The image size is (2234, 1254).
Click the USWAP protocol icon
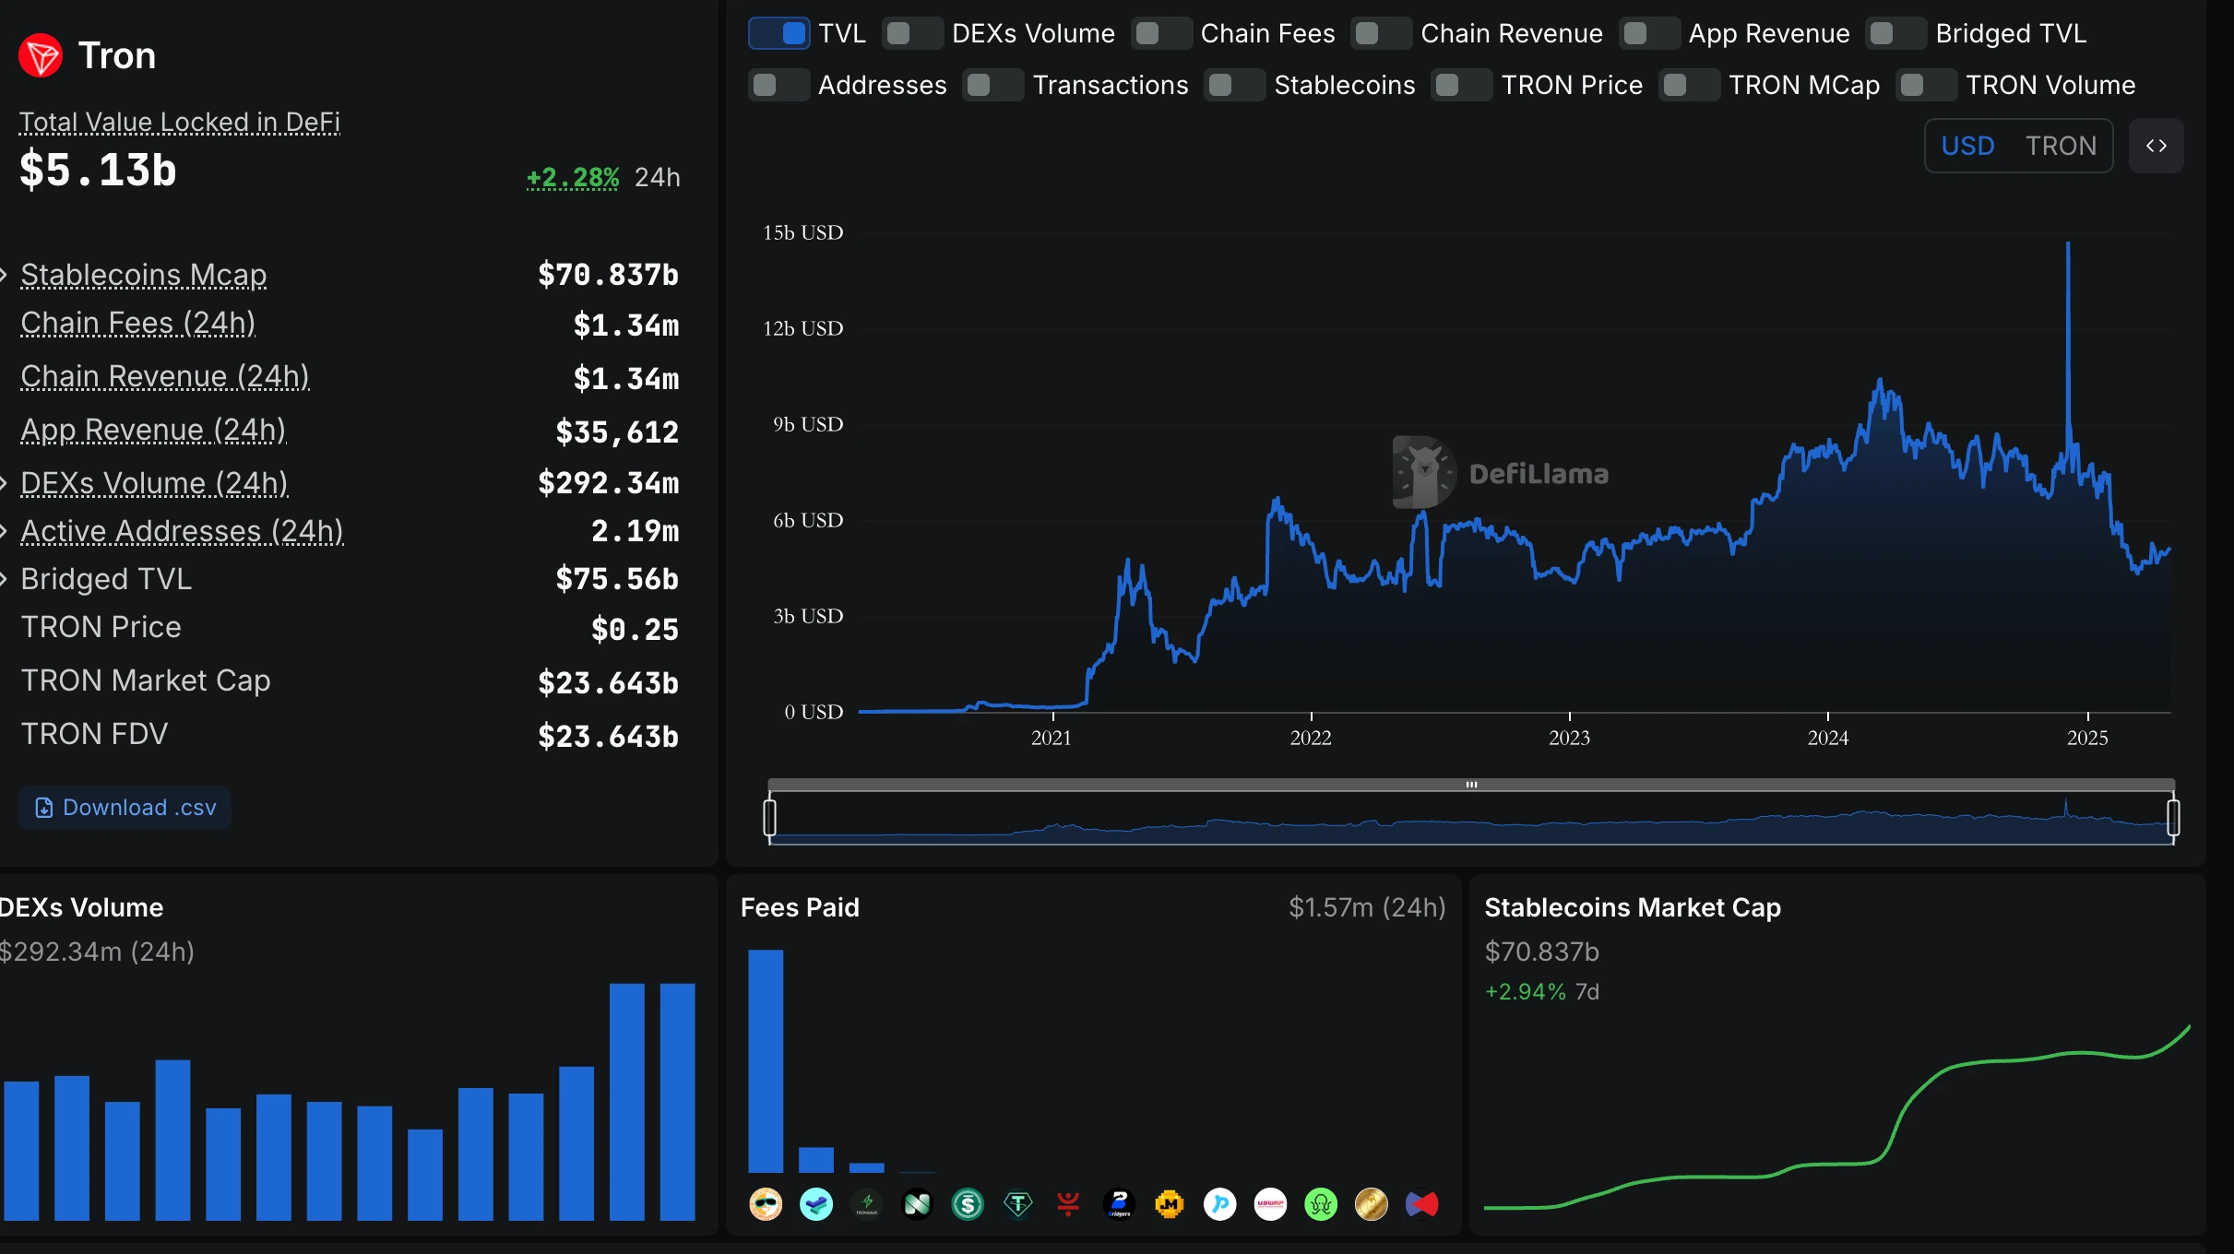[1270, 1203]
